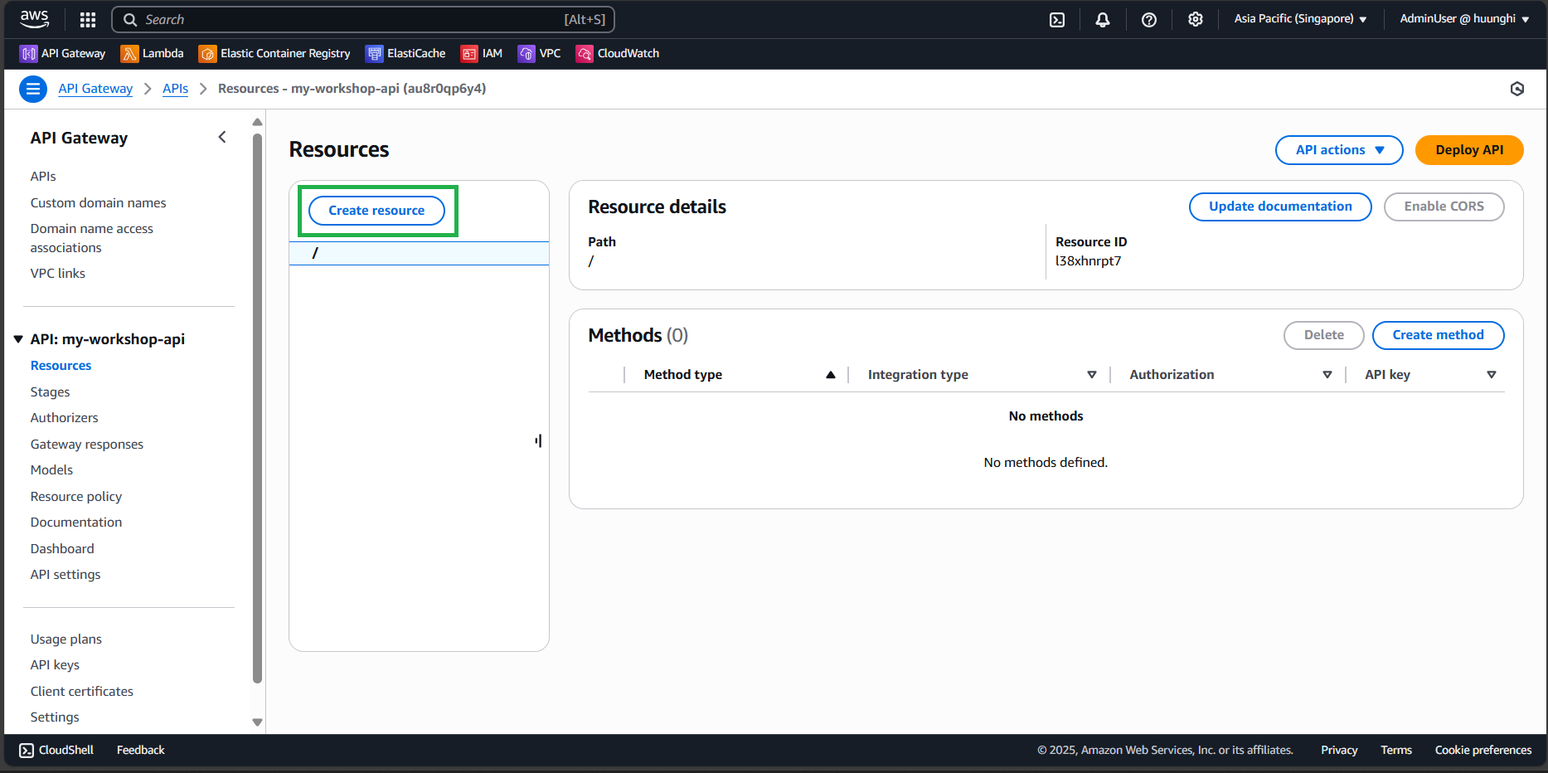Click the sidebar scroll down arrow
Viewport: 1548px width, 773px height.
point(257,722)
